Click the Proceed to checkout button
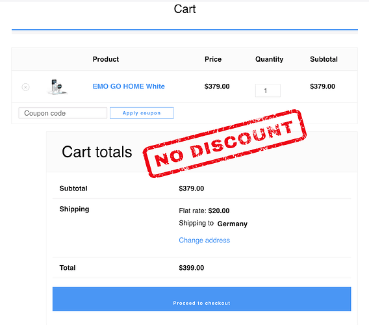Viewport: 369px width, 325px height. [x=201, y=299]
